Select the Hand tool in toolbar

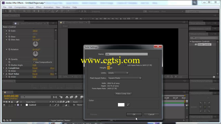(x=10, y=11)
